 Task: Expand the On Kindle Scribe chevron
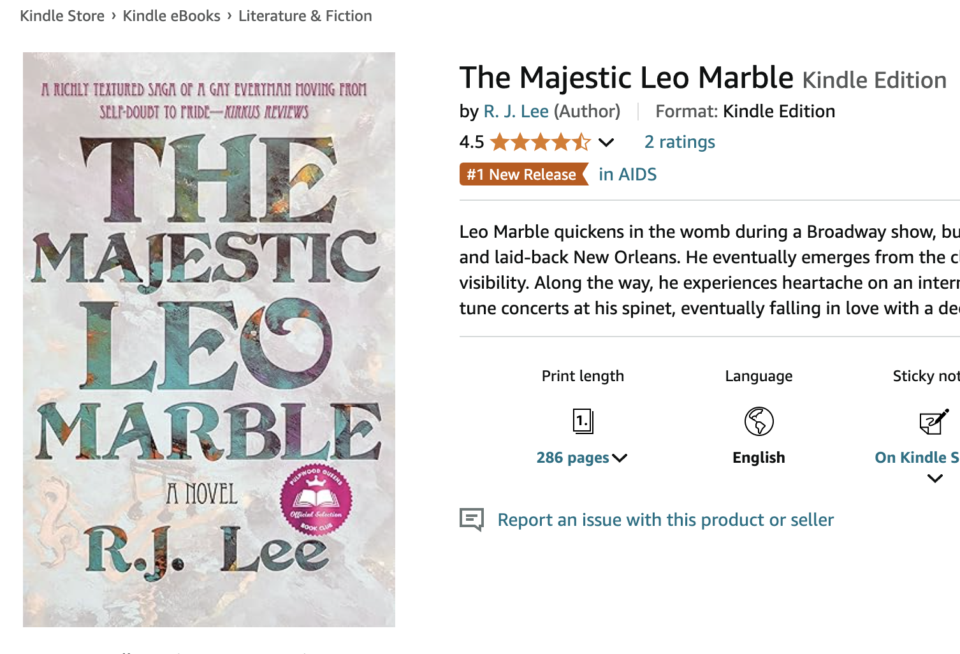(935, 479)
